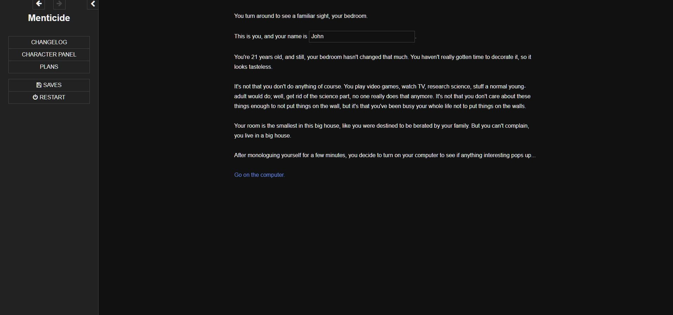Follow the 'Go on the computer.' link
Viewport: 673px width, 315px height.
[260, 175]
